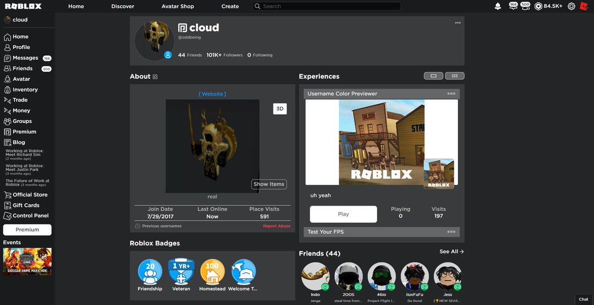594x305 pixels.
Task: Open blog post The Future of Work
Action: (x=27, y=182)
